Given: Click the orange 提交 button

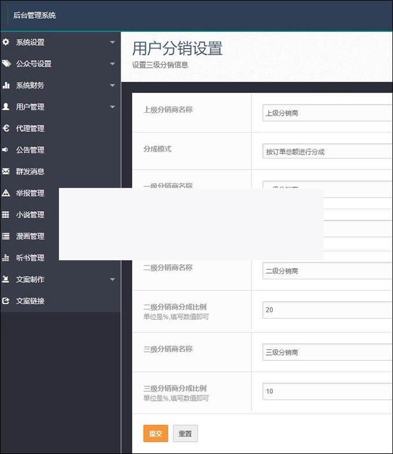Looking at the screenshot, I should point(155,434).
